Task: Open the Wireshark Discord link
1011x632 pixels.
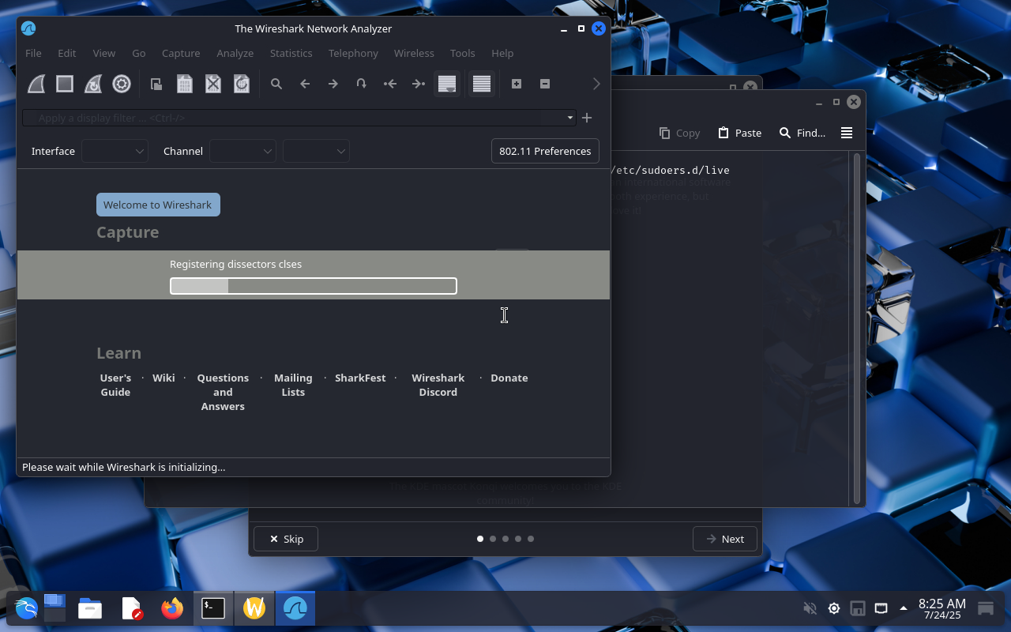Action: (x=438, y=385)
